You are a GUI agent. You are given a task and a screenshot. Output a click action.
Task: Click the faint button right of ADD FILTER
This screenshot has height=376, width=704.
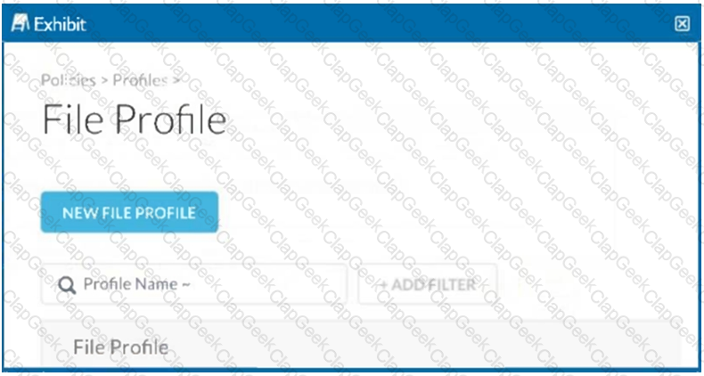click(547, 284)
